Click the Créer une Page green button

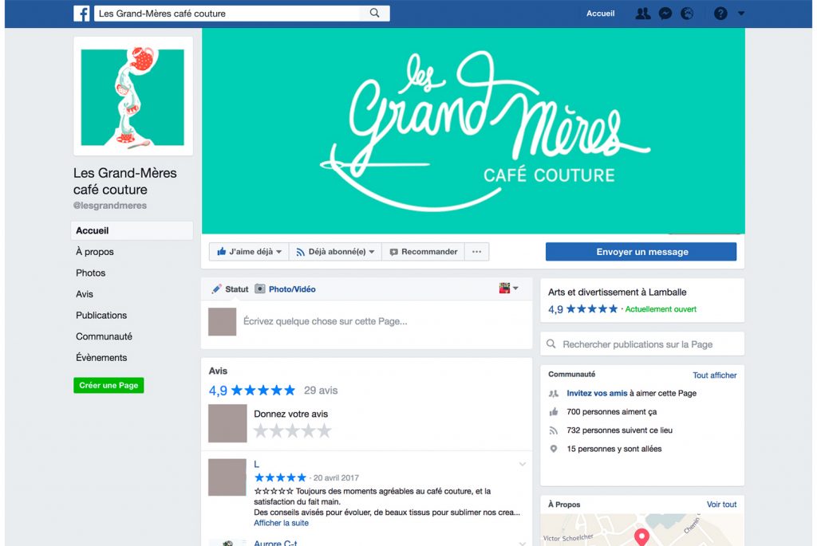[x=109, y=385]
